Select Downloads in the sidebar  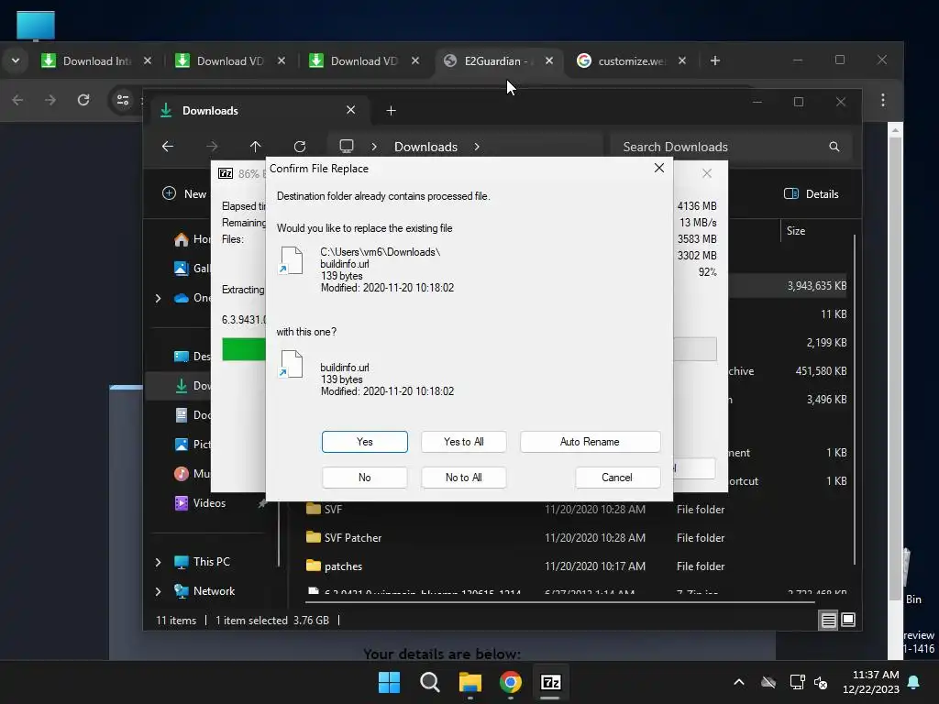tap(192, 386)
